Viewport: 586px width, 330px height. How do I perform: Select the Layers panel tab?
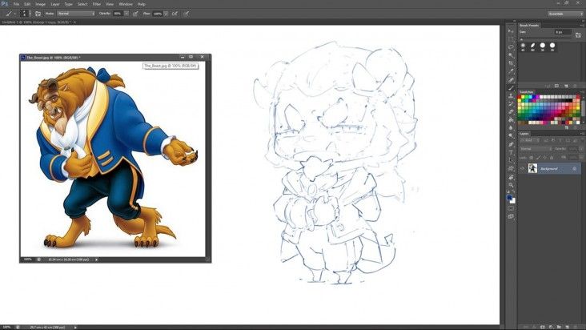tap(524, 134)
